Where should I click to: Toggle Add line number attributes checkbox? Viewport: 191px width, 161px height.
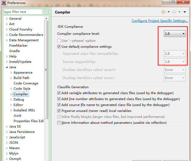click(59, 99)
